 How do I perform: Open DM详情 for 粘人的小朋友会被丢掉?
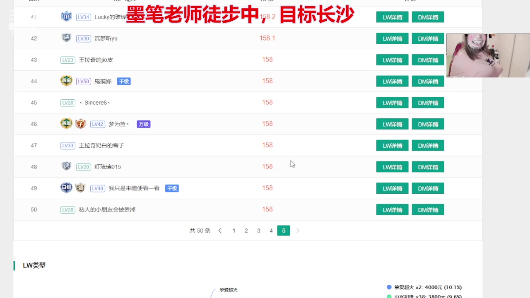pos(428,209)
